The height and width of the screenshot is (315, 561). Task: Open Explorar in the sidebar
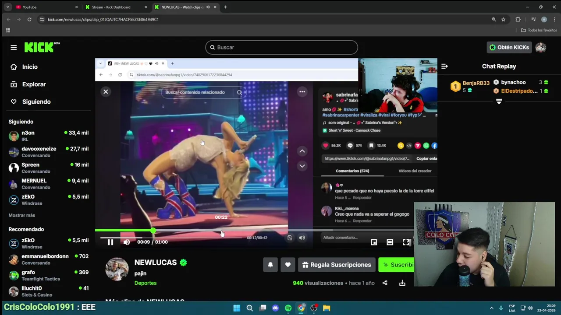(x=34, y=84)
